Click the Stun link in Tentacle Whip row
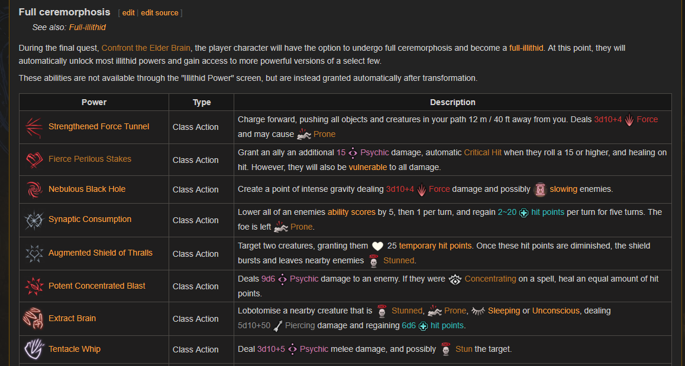 point(464,349)
